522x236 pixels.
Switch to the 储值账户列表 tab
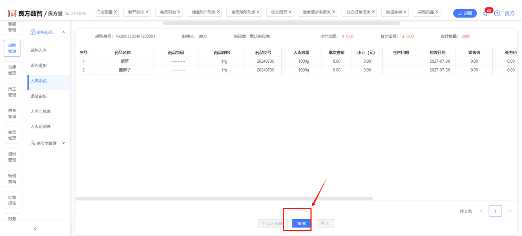[x=203, y=12]
